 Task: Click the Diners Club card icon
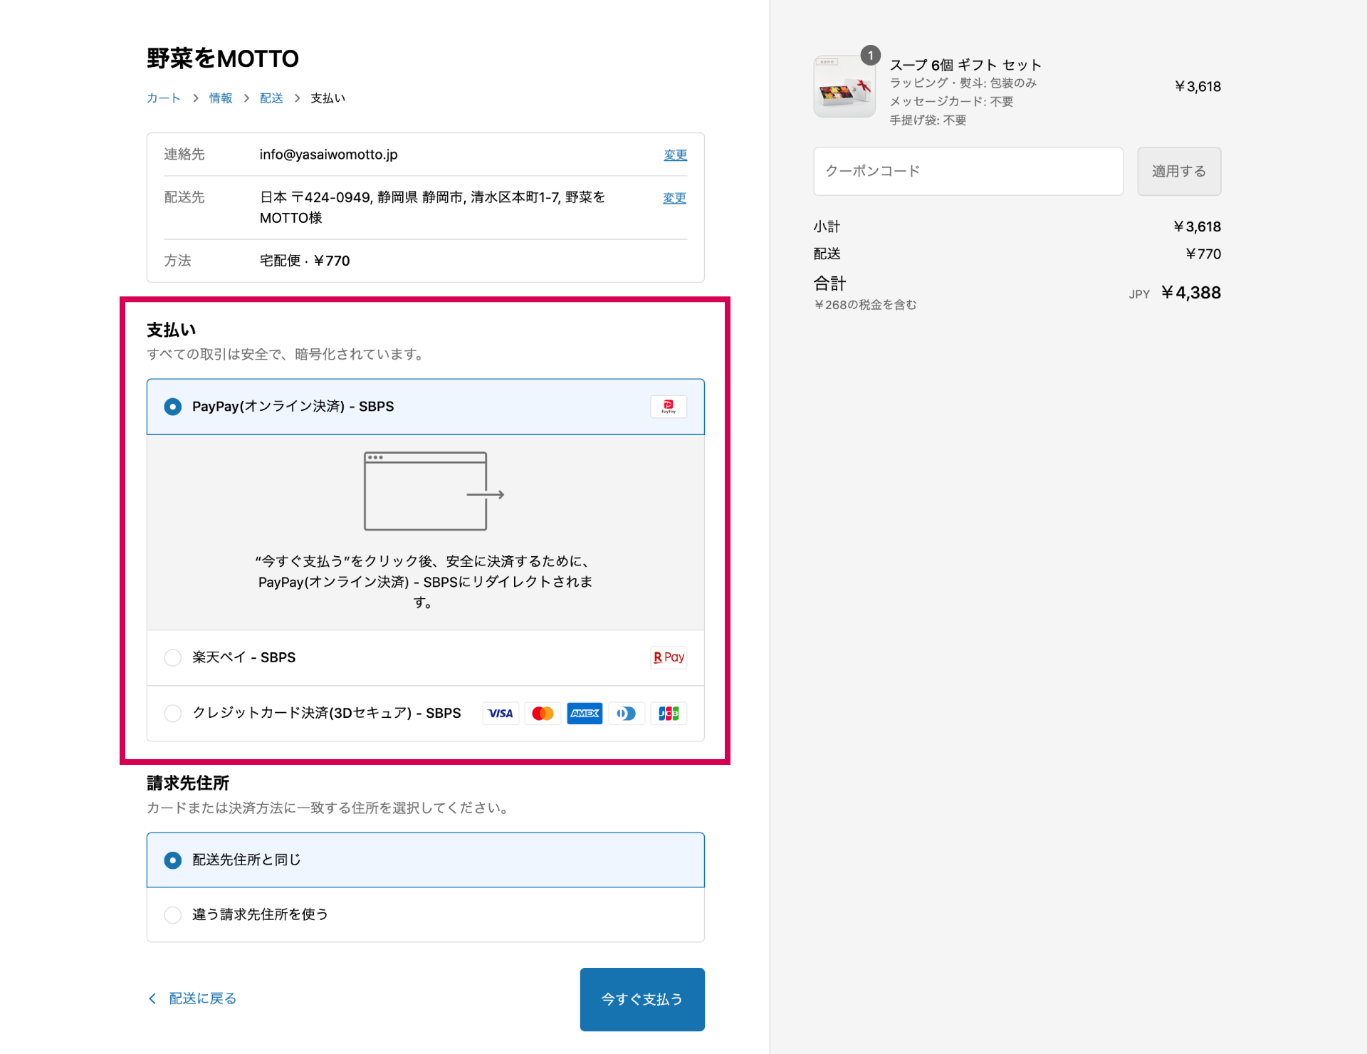click(627, 713)
